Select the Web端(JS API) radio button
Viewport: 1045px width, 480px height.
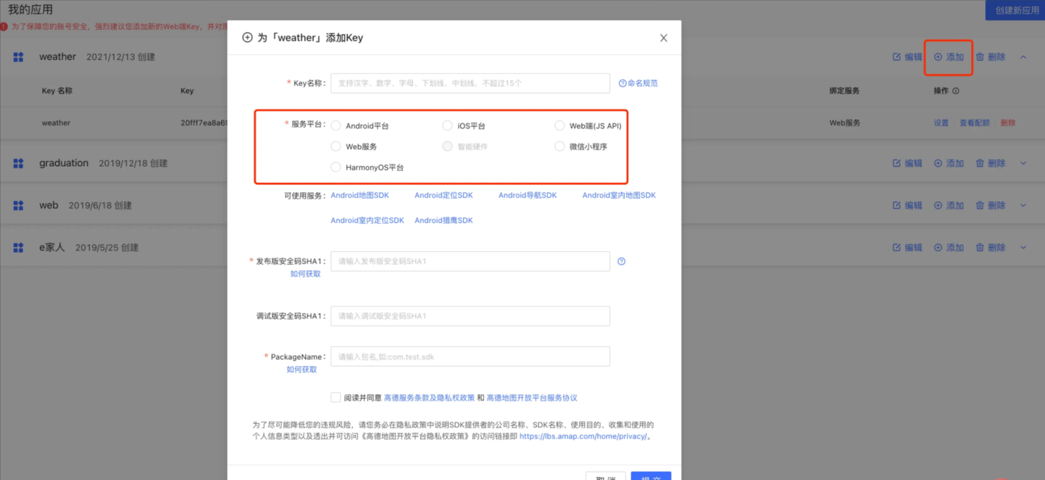click(560, 126)
